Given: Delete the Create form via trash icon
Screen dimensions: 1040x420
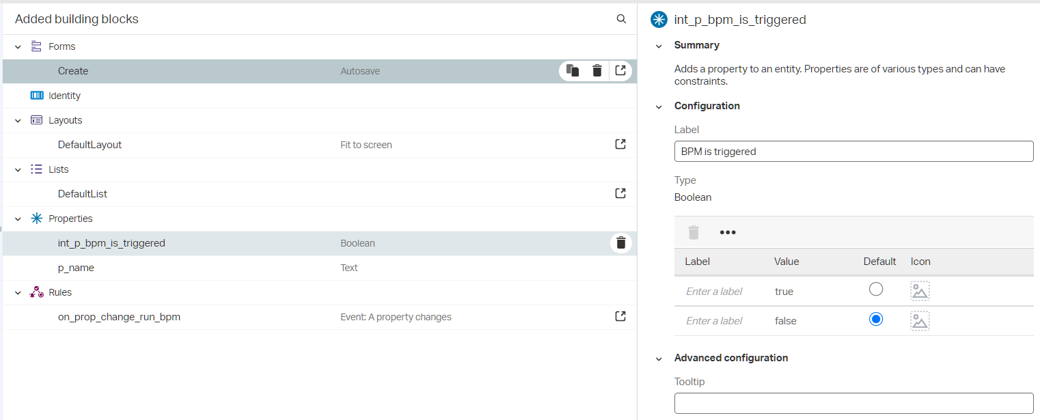Looking at the screenshot, I should [597, 70].
